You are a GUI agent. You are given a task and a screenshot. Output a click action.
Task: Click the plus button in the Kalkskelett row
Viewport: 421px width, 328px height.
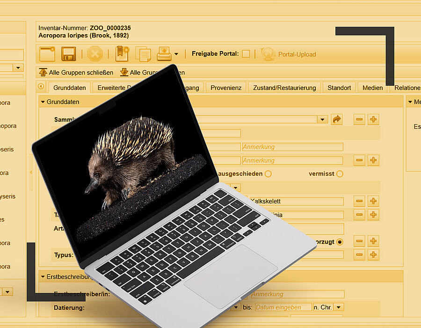click(373, 201)
